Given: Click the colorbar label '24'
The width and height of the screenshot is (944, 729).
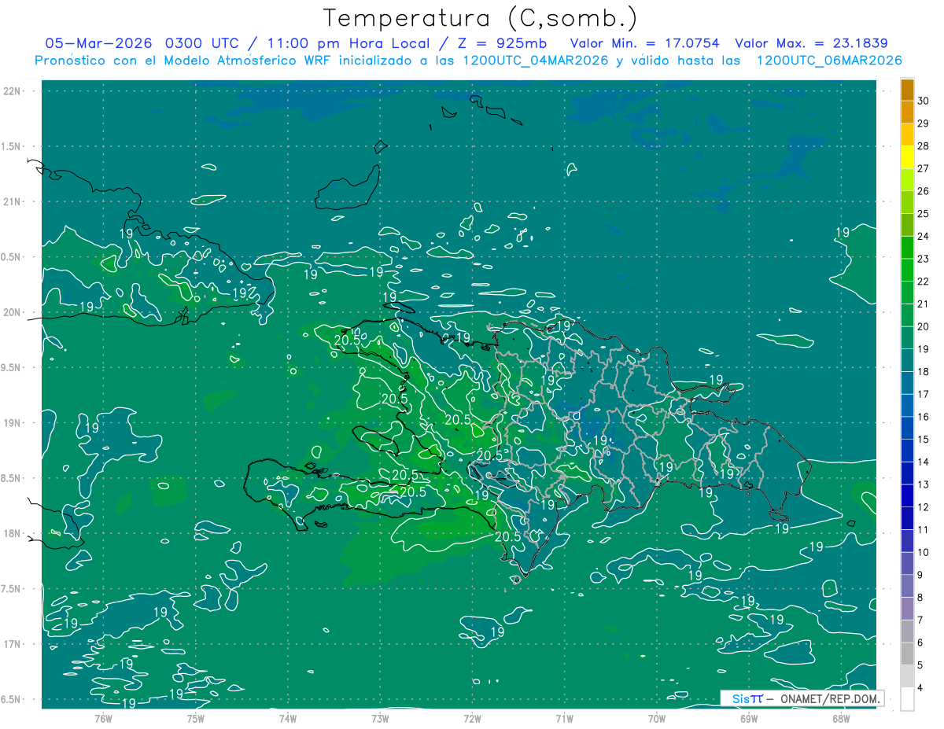Looking at the screenshot, I should tap(924, 236).
